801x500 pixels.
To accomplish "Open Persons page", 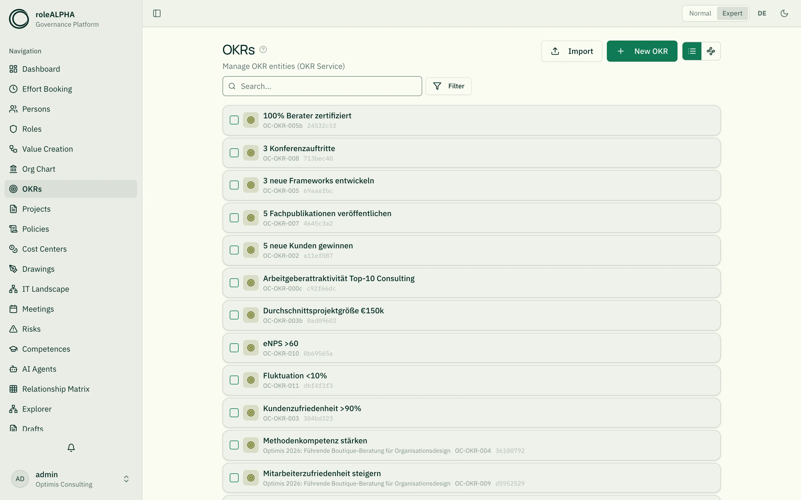I will pyautogui.click(x=71, y=109).
